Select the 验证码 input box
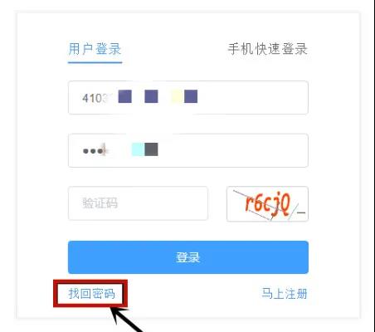Screen dimensions: 375x332 point(138,203)
